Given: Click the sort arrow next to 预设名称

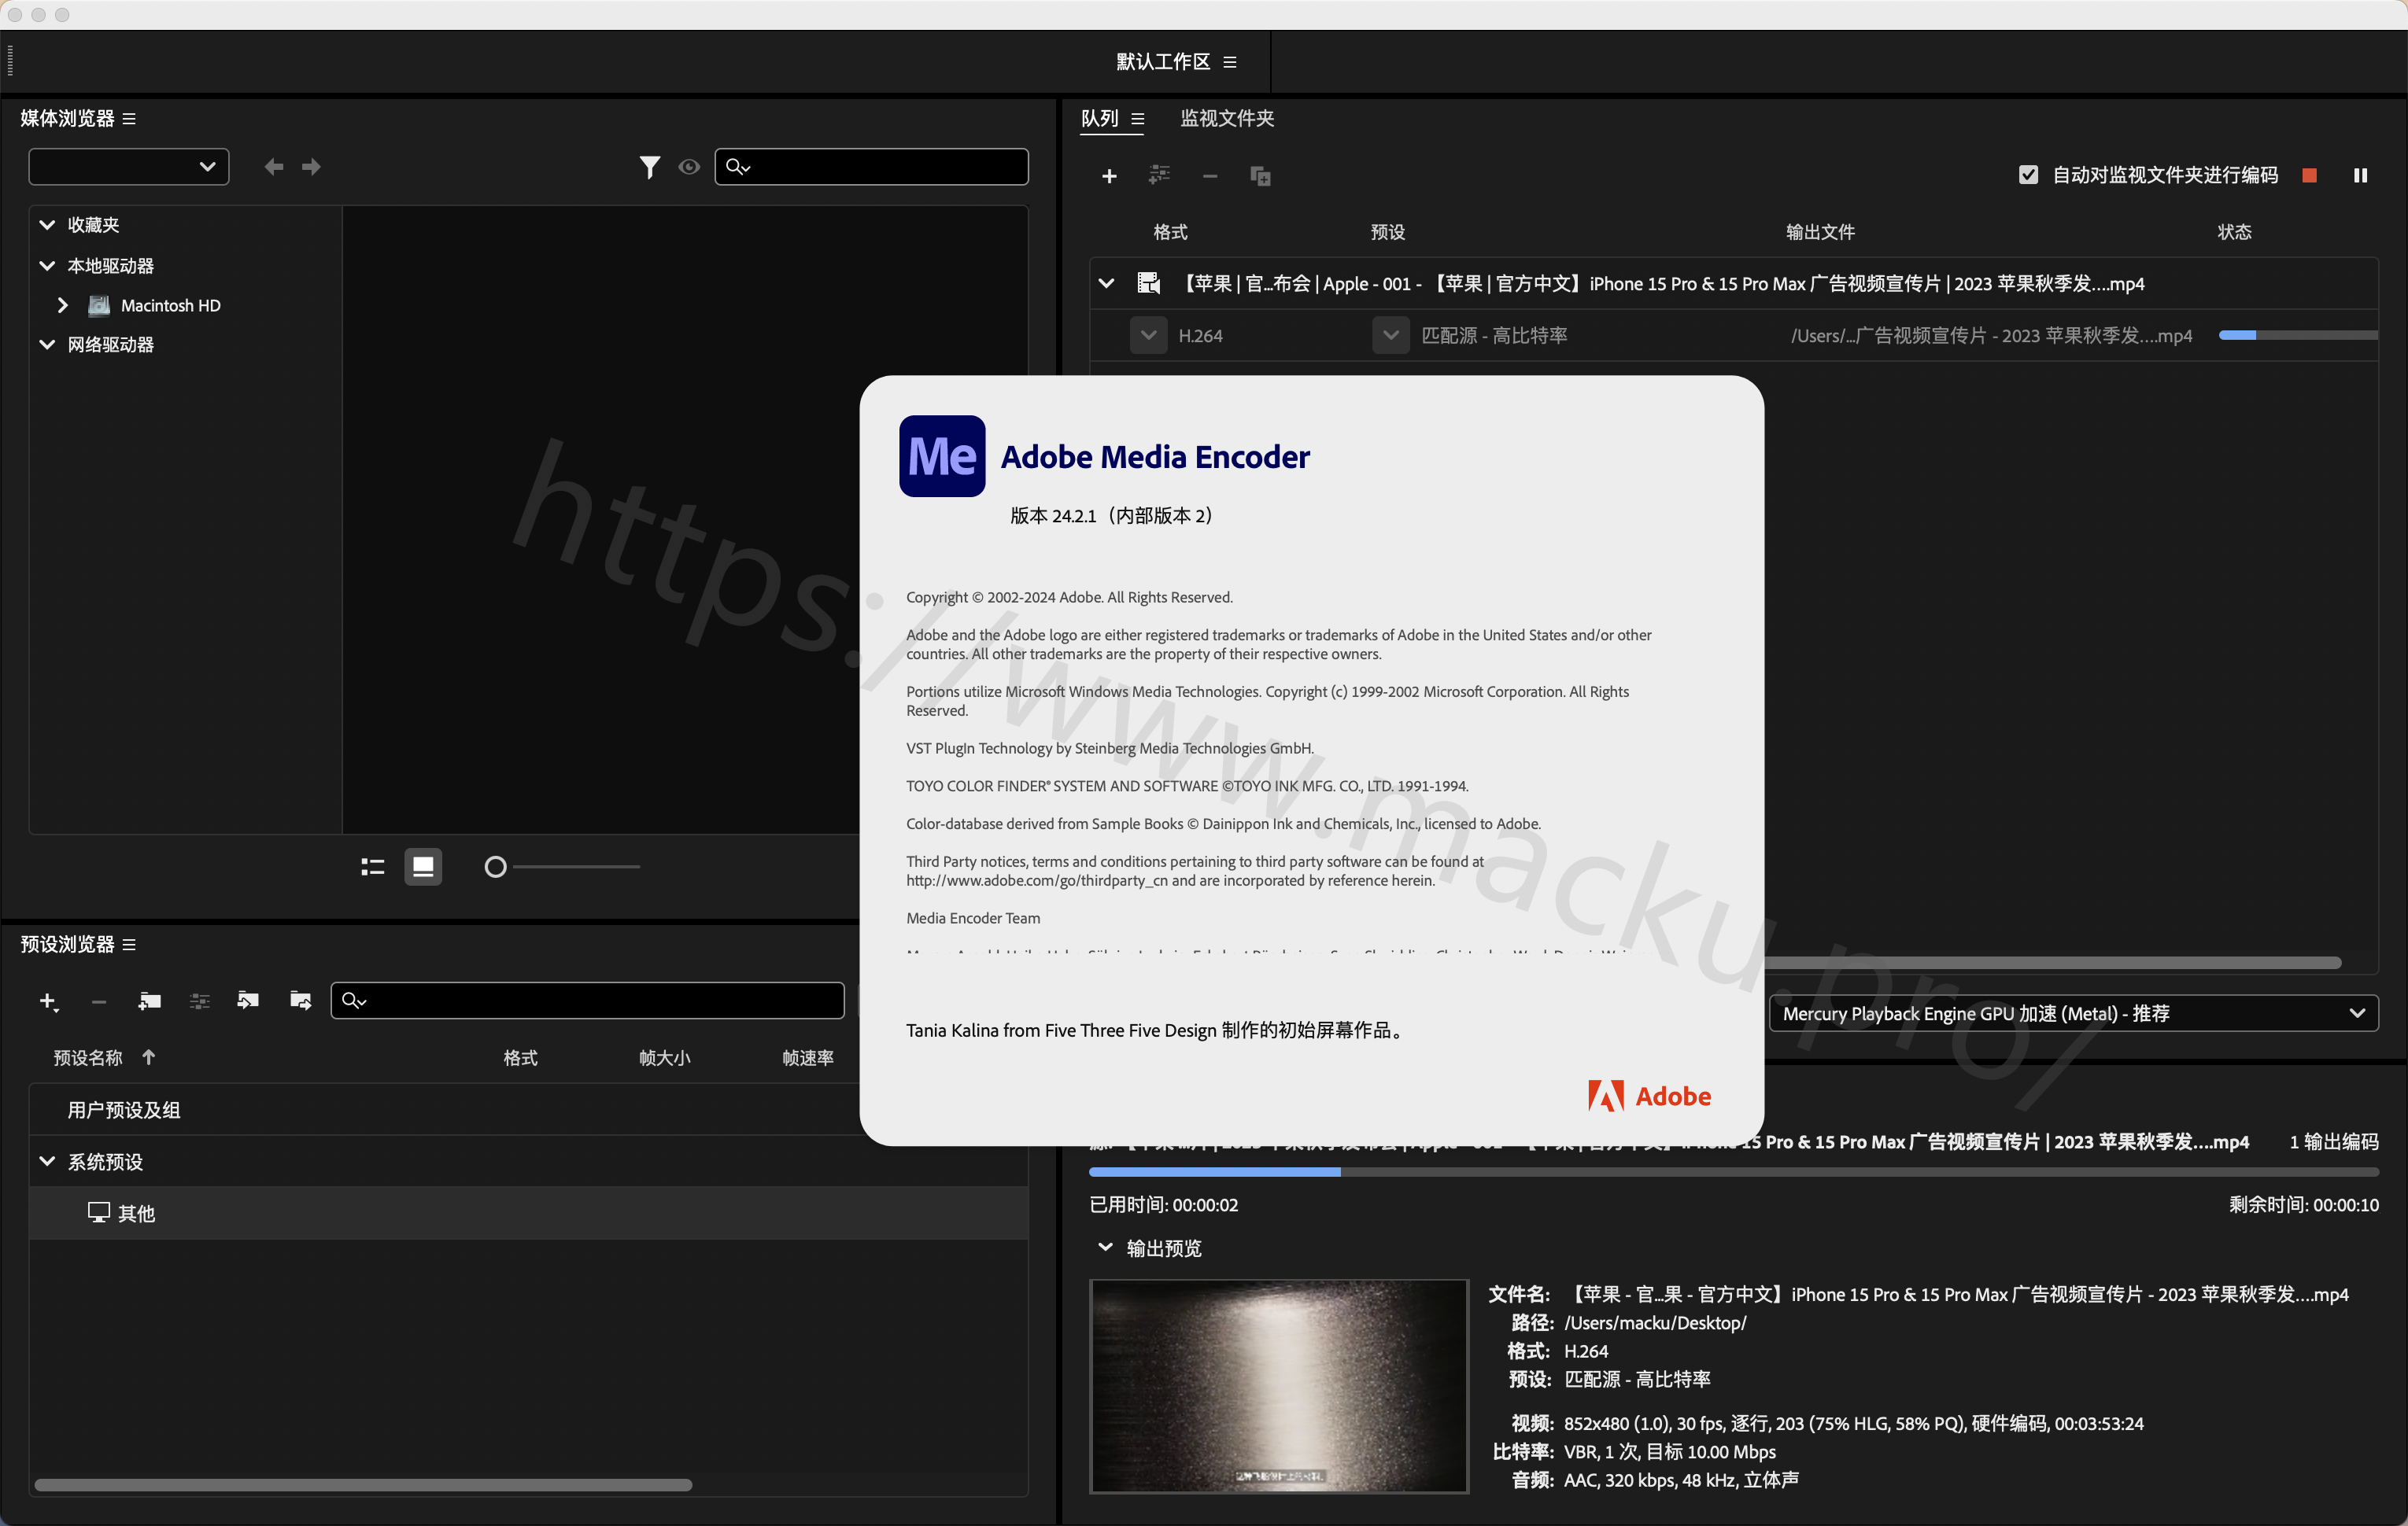Looking at the screenshot, I should tap(148, 1057).
